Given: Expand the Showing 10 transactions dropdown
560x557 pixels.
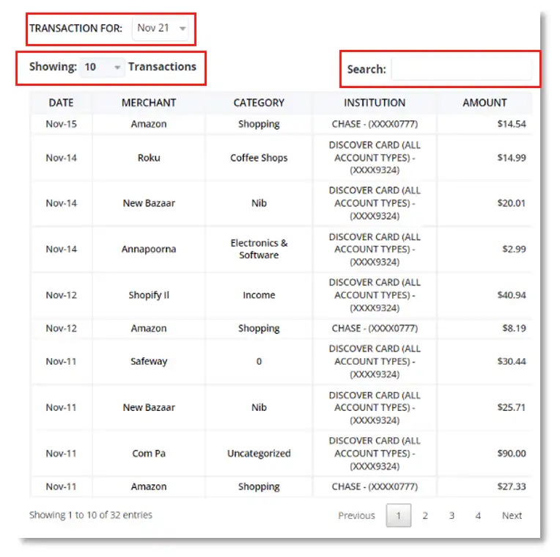Looking at the screenshot, I should [103, 68].
